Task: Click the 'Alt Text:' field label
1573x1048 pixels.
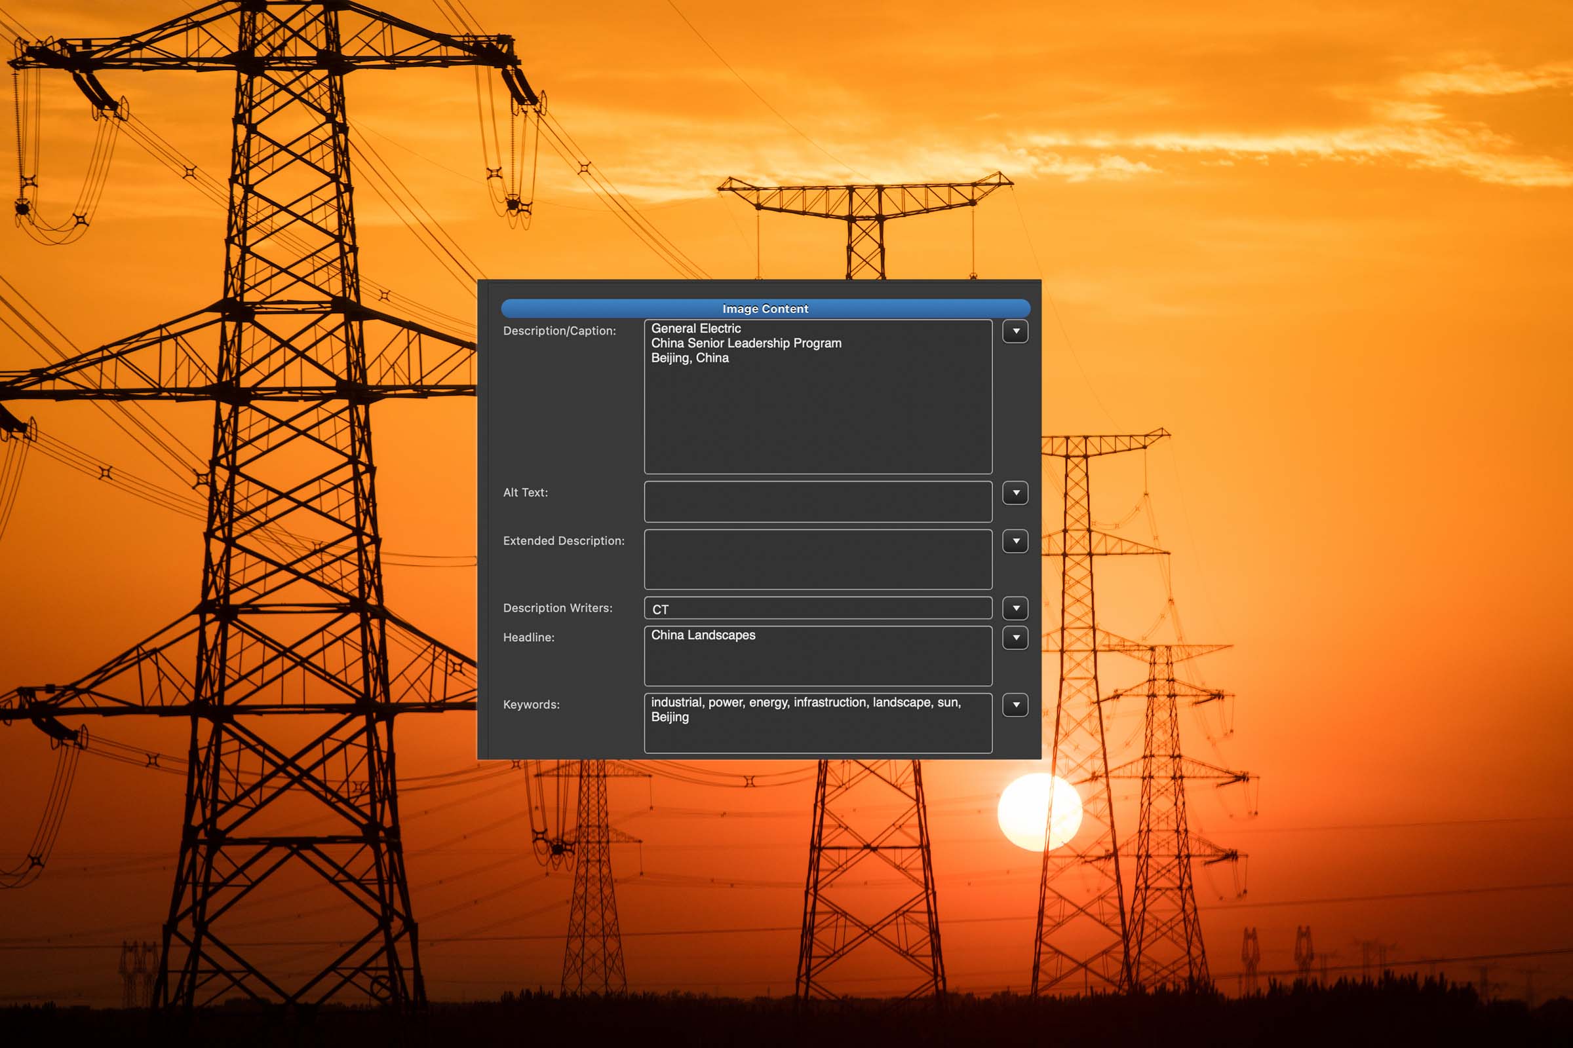Action: (525, 493)
